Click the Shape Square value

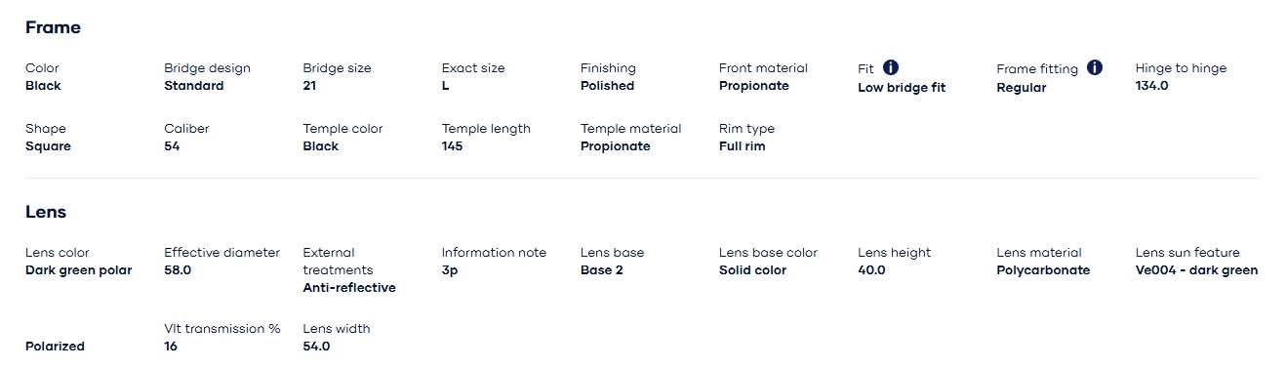tap(48, 146)
